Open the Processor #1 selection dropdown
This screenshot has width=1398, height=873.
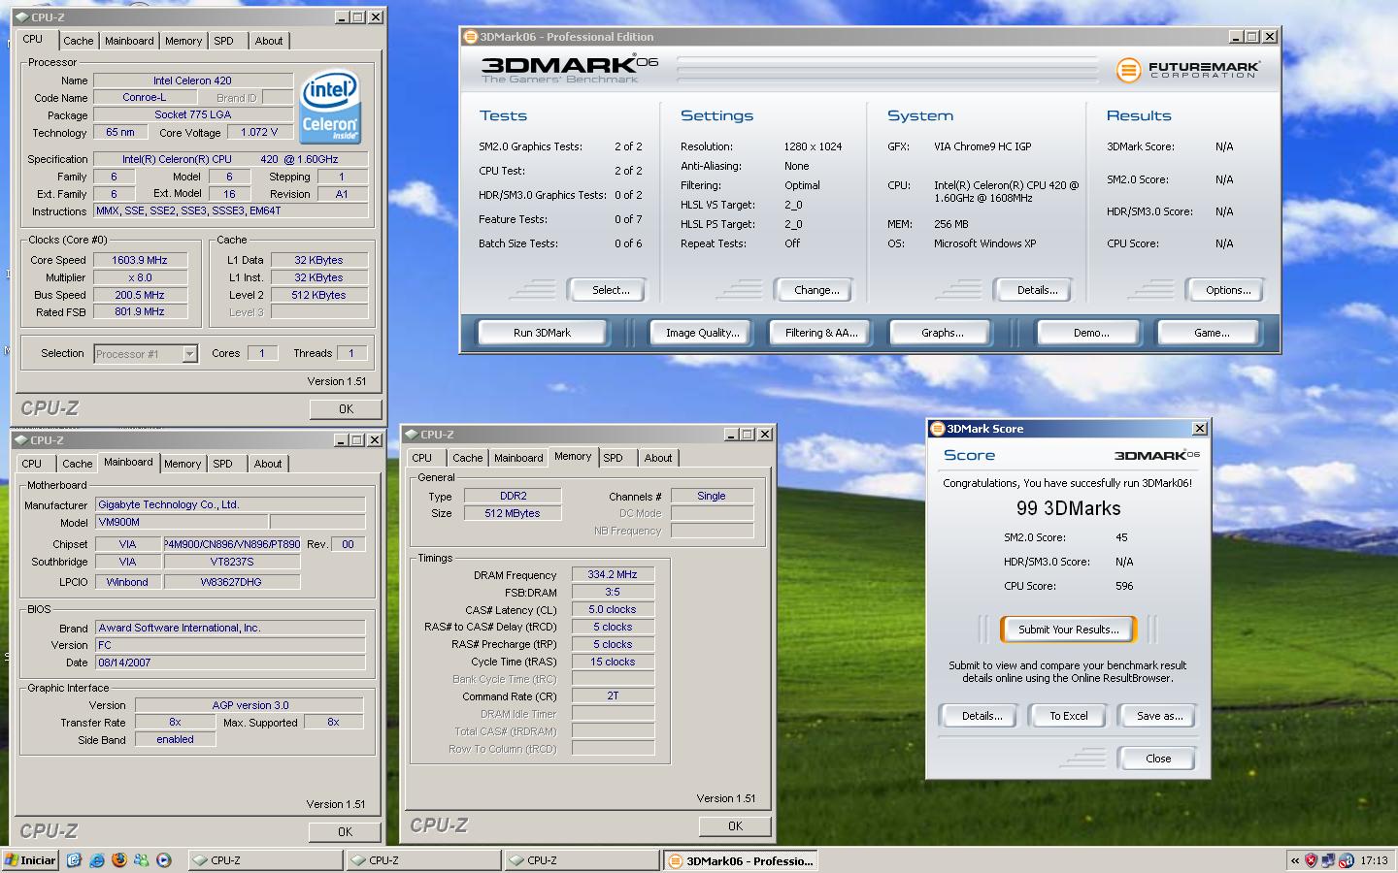pyautogui.click(x=189, y=354)
